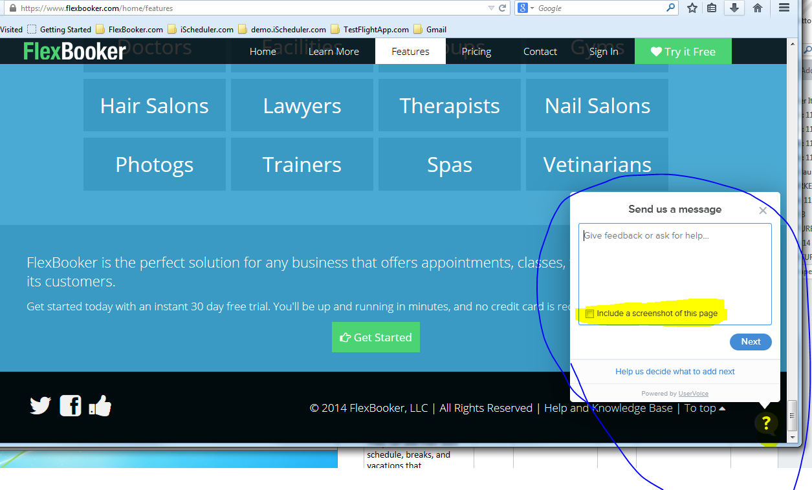Screen dimensions: 812x490
Task: Open the browser hamburger menu
Action: [784, 8]
